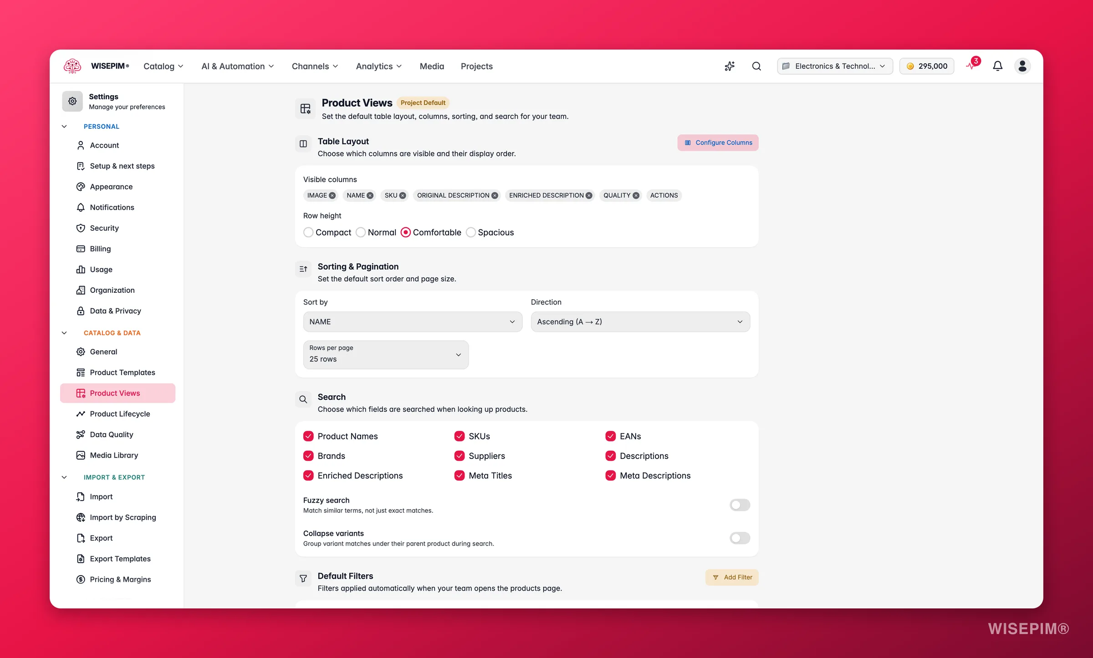Click the Pricing & Margins dollar icon
This screenshot has width=1093, height=658.
81,579
